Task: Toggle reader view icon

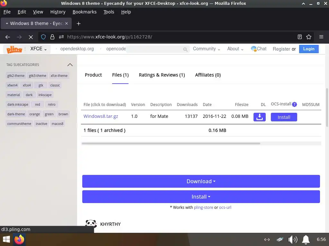Action: coord(300,37)
